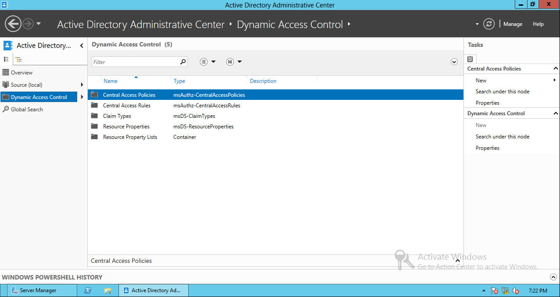Viewport: 560px width, 297px height.
Task: Collapse the preview pane with the bottom chevron
Action: tap(457, 260)
